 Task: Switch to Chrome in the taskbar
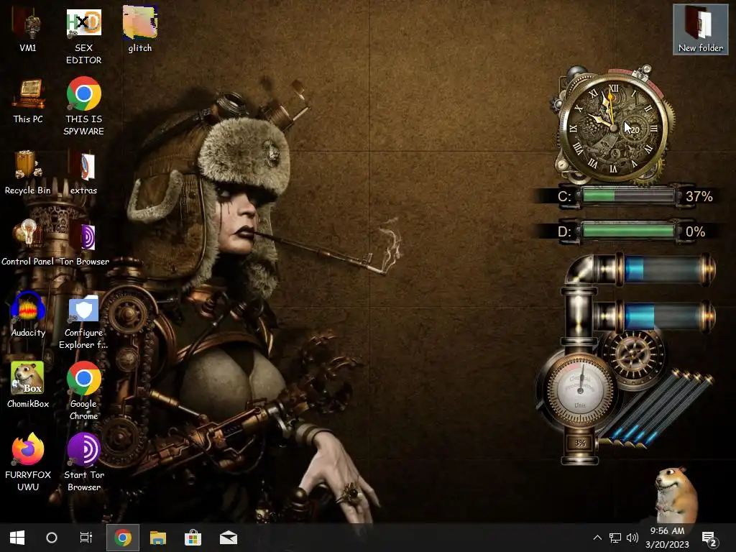click(x=122, y=538)
